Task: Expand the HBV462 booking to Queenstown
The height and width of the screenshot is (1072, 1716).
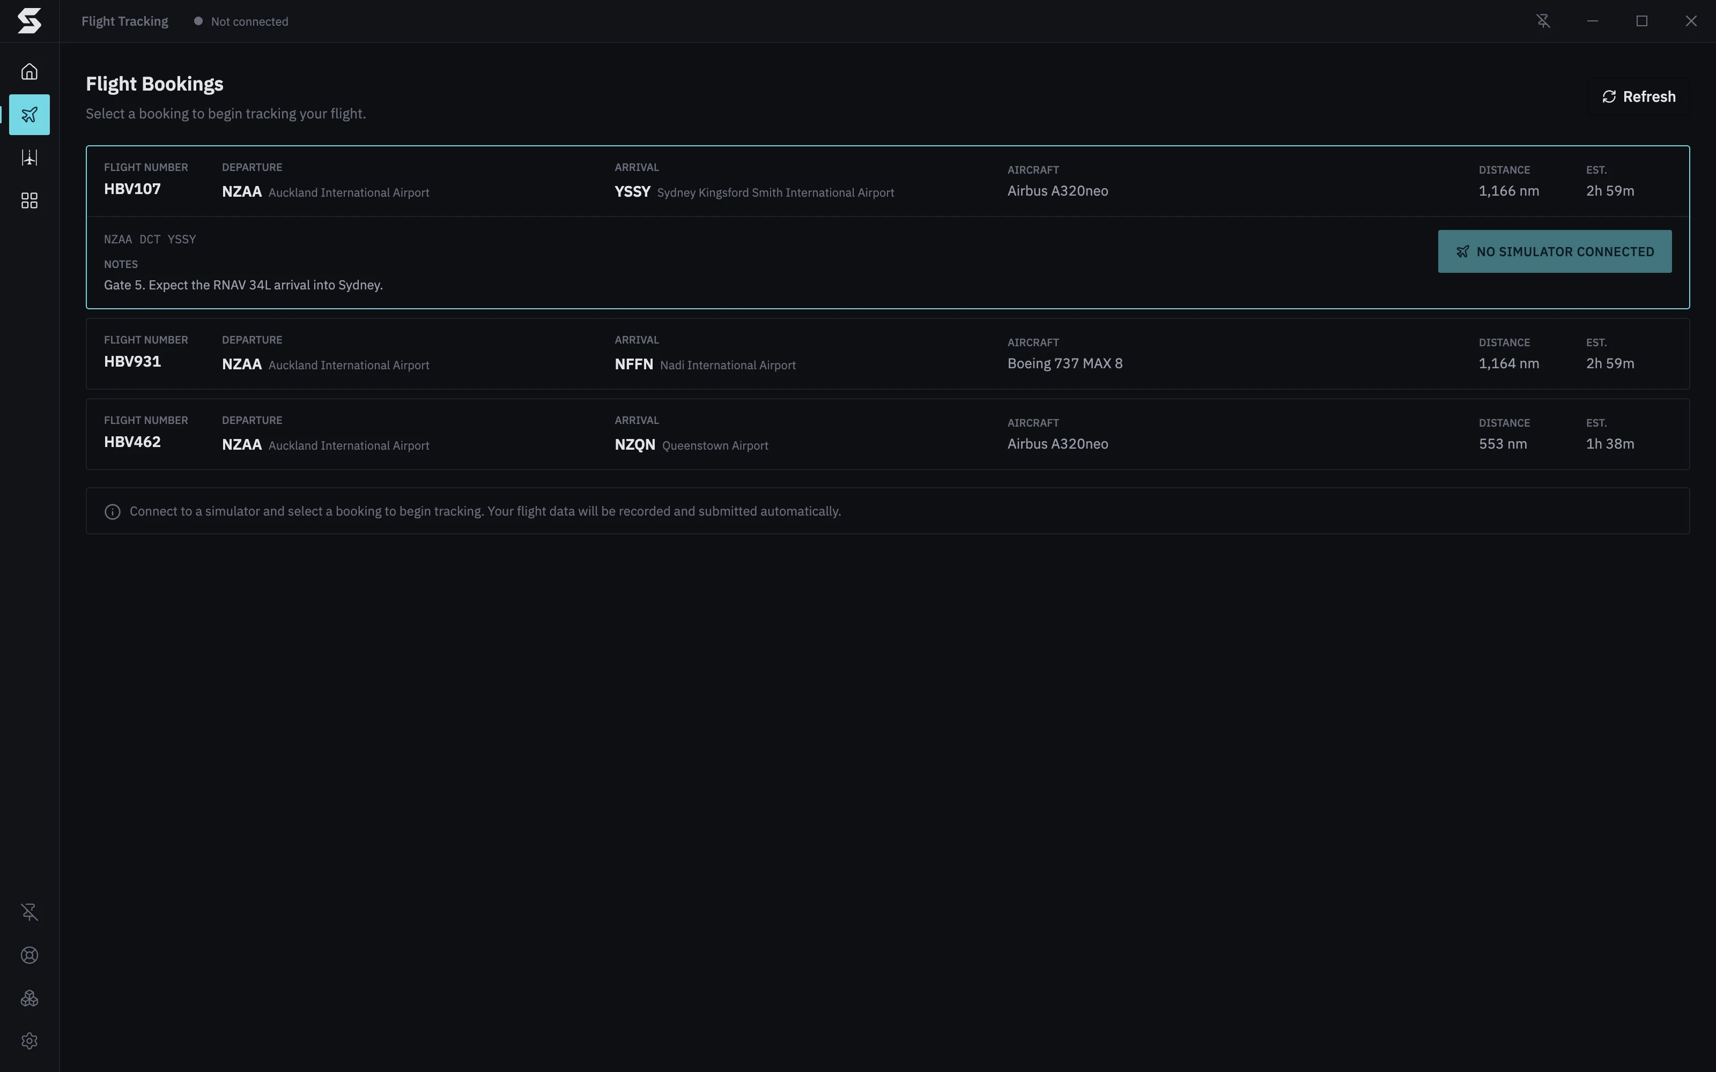Action: pos(888,434)
